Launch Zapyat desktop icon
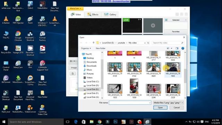This screenshot has width=222, height=125. pyautogui.click(x=42, y=50)
